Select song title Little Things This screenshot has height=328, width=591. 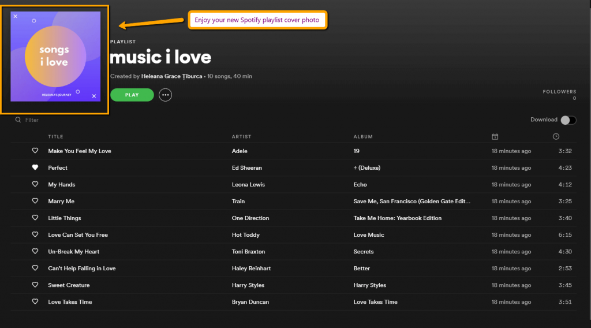[65, 218]
